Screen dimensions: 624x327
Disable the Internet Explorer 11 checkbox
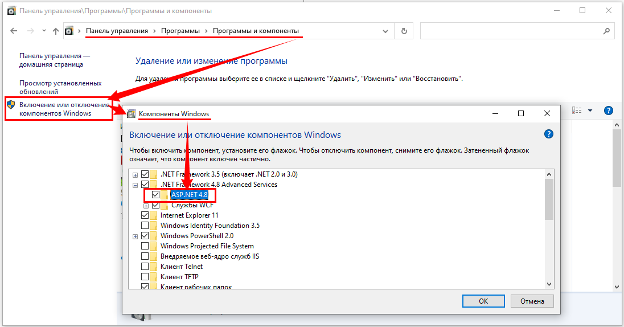point(145,215)
